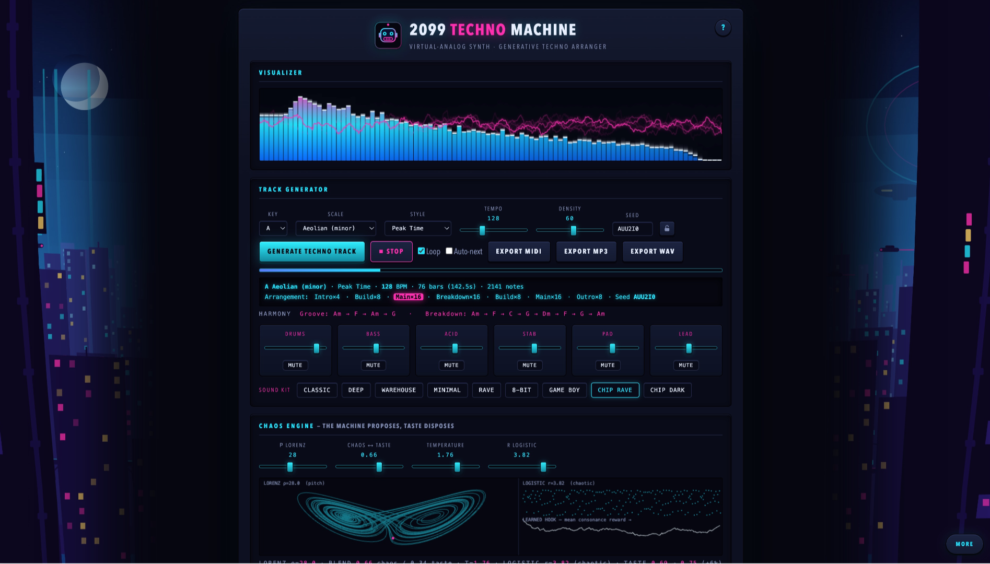This screenshot has width=990, height=564.
Task: Open the Key dropdown
Action: click(273, 228)
